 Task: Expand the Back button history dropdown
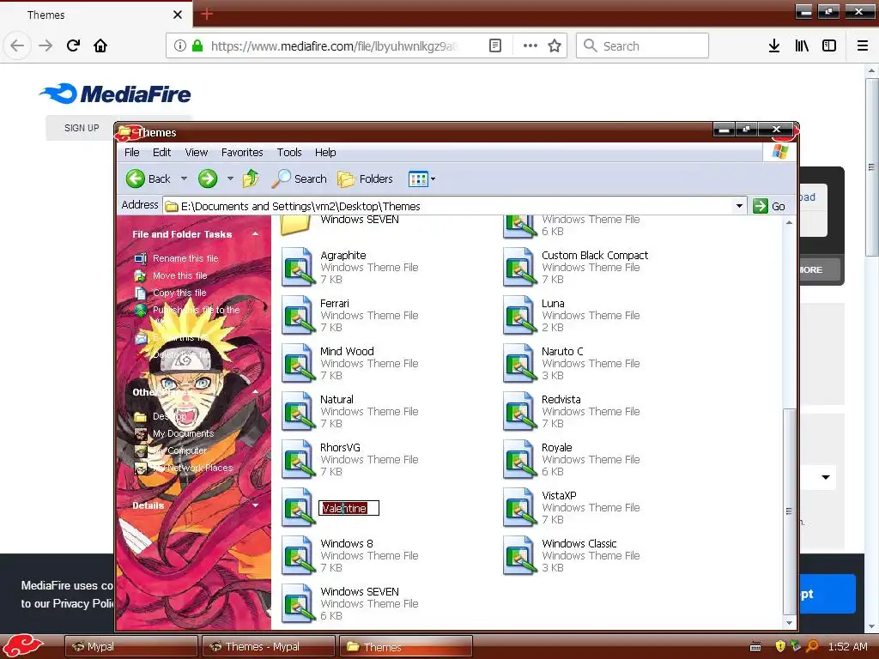[184, 178]
